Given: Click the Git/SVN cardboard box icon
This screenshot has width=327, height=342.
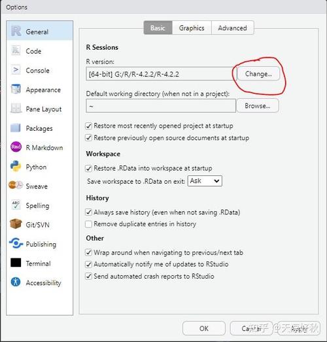Looking at the screenshot, I should [x=16, y=224].
